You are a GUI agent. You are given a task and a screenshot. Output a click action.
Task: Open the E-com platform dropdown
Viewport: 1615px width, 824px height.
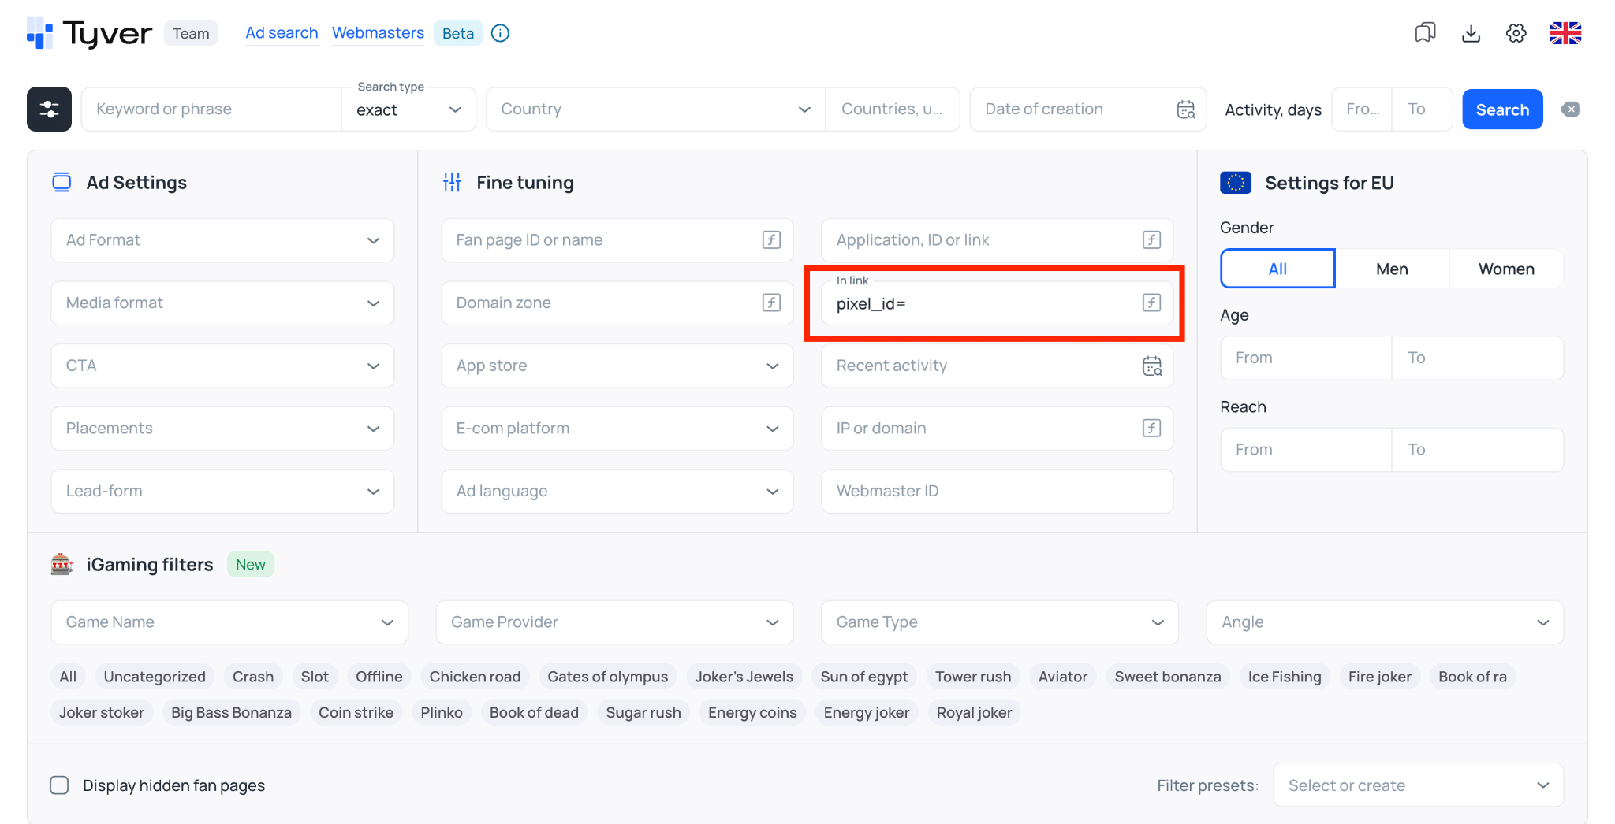point(617,428)
